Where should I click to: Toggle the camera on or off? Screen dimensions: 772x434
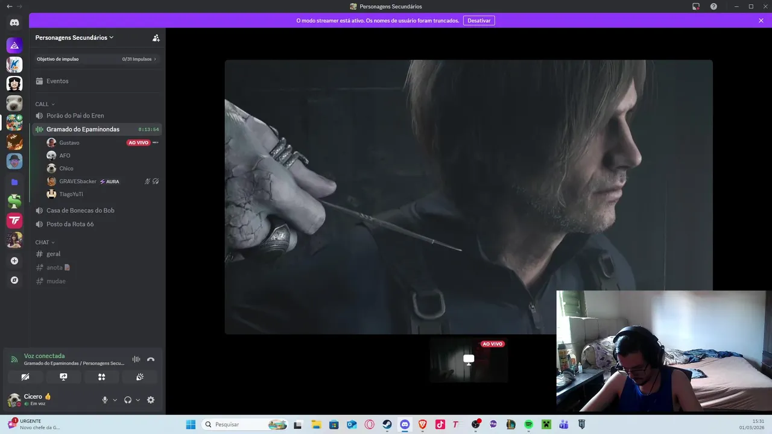click(x=25, y=377)
